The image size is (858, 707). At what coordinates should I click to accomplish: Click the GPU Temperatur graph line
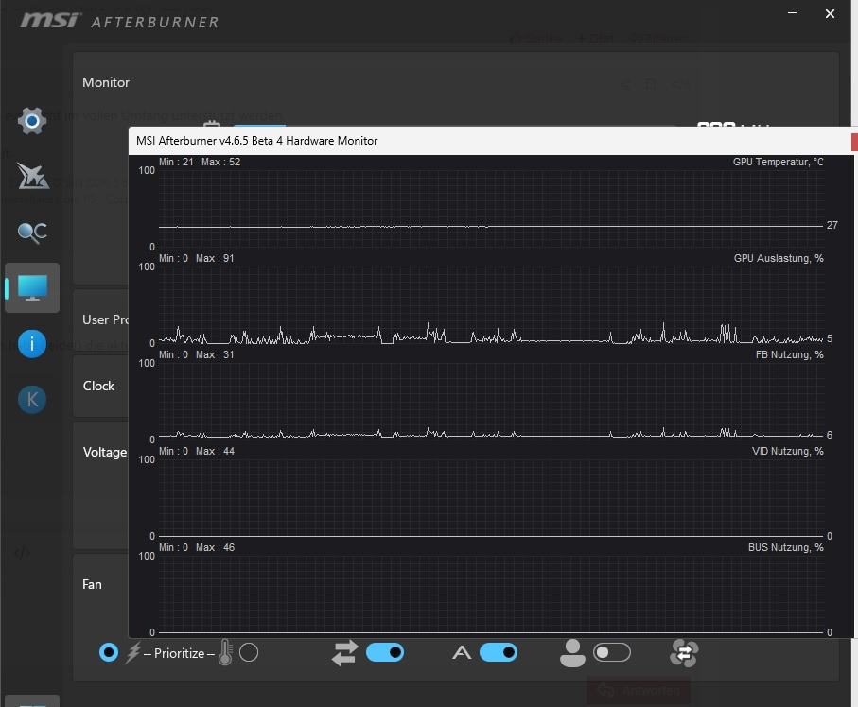coord(490,226)
